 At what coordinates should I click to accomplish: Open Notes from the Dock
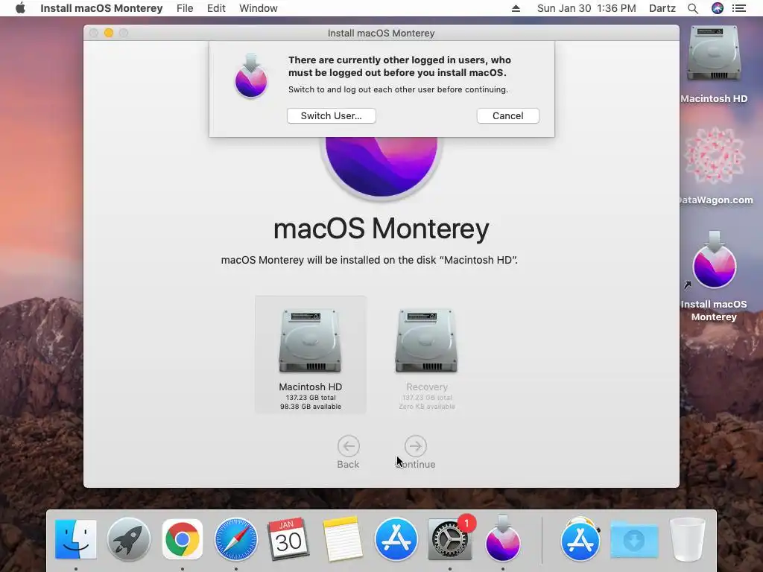(x=343, y=539)
